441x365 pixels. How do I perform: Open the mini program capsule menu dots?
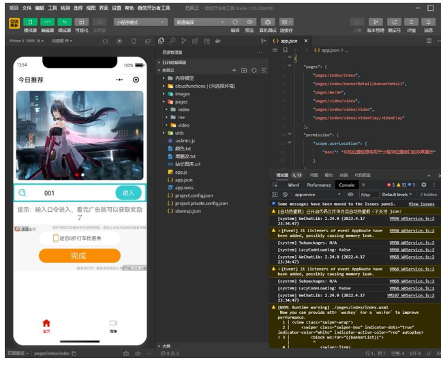[119, 80]
